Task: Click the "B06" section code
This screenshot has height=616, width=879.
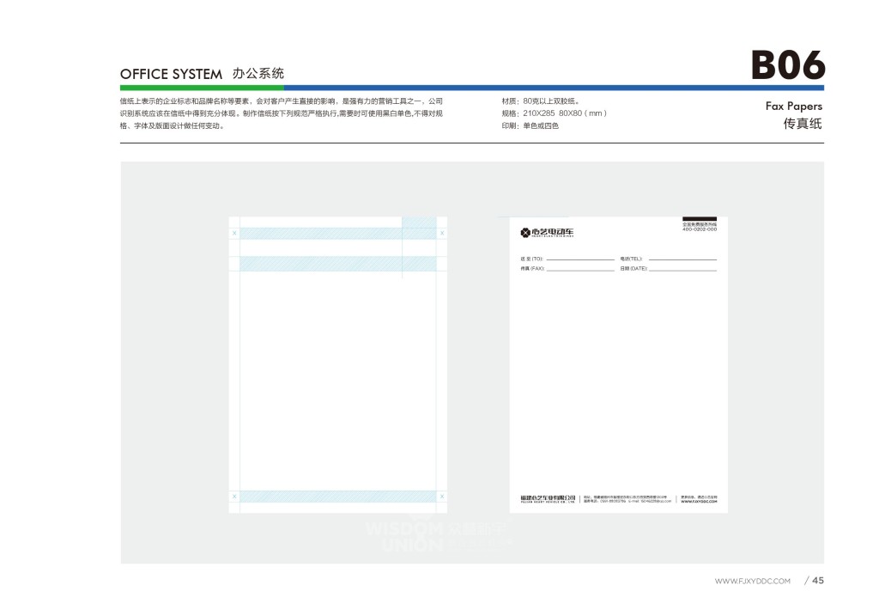Action: coord(788,65)
